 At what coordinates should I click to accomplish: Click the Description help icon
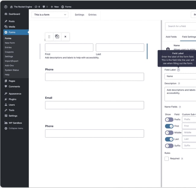click(x=179, y=83)
